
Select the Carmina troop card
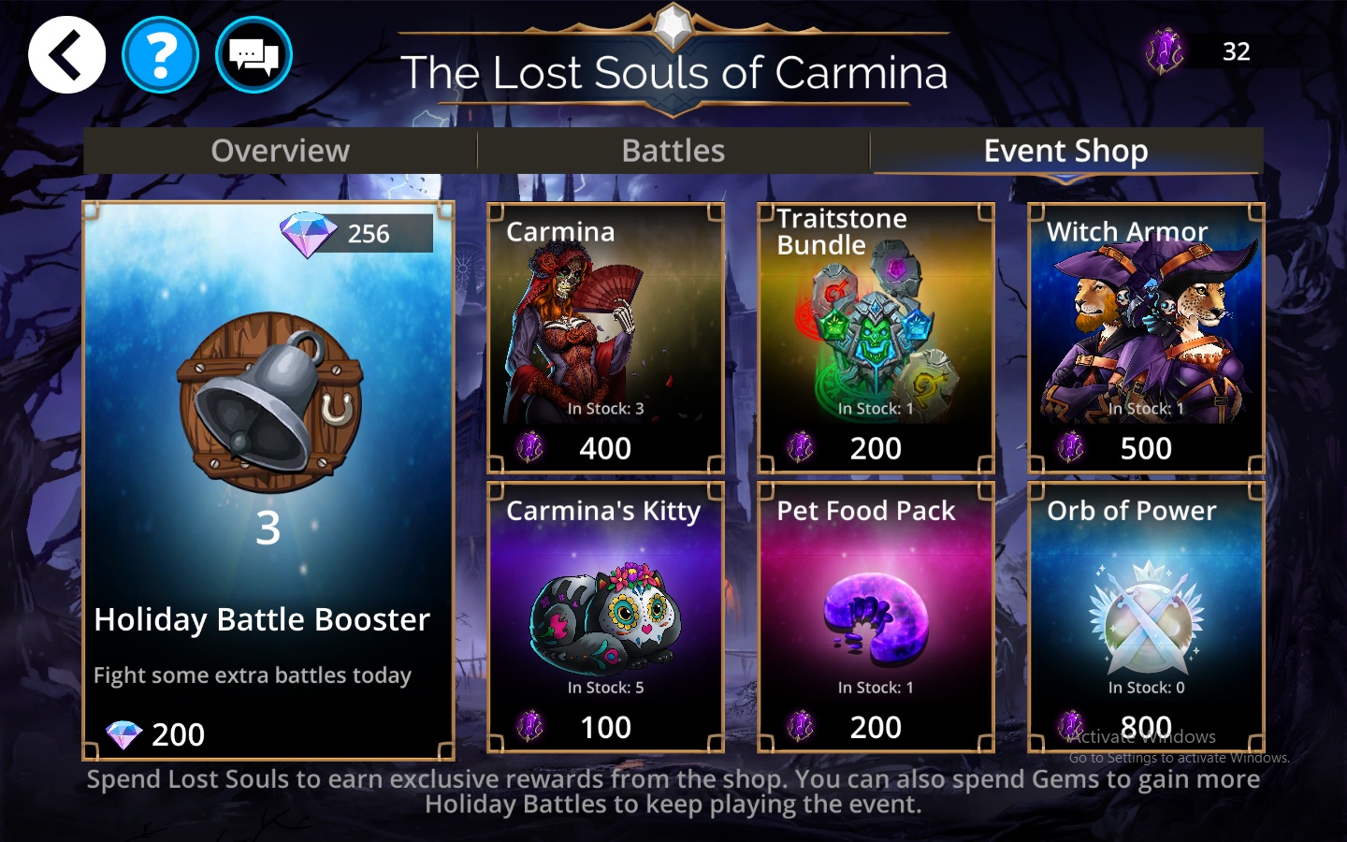(605, 339)
